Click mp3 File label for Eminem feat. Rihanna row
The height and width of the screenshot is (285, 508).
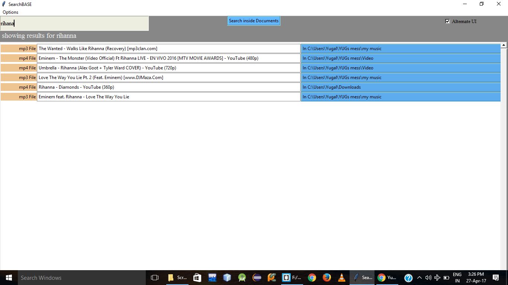click(x=19, y=97)
